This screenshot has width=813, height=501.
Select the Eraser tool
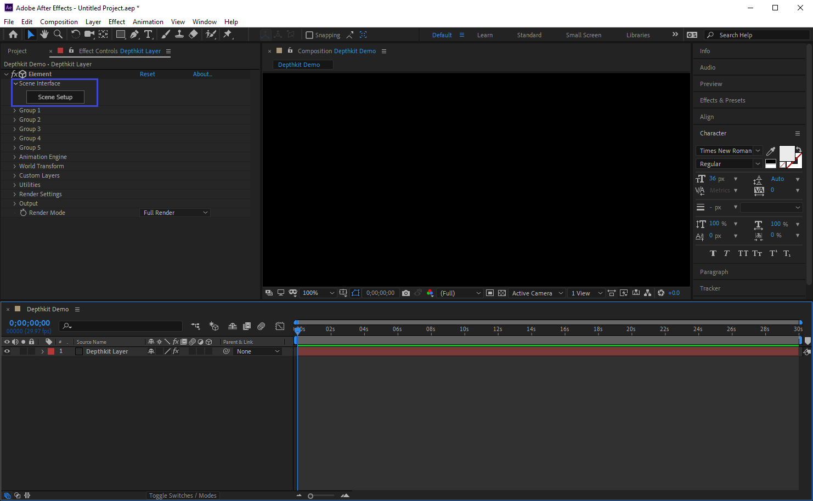[x=193, y=35]
